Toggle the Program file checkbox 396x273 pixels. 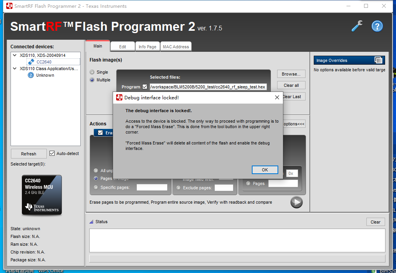(145, 86)
